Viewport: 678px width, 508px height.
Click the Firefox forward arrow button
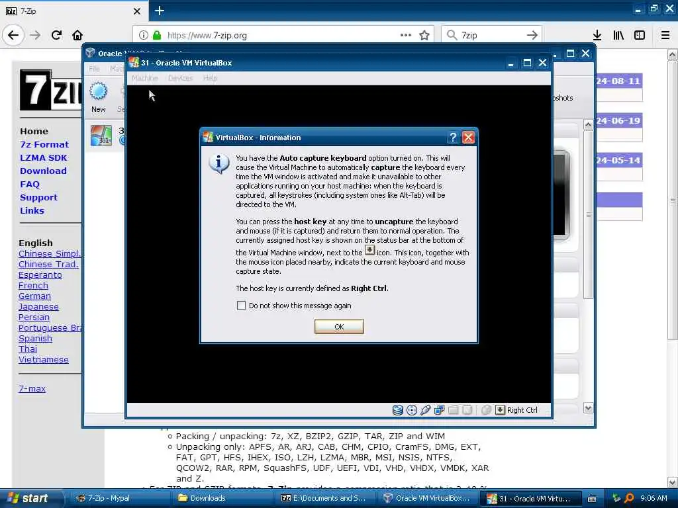coord(36,35)
